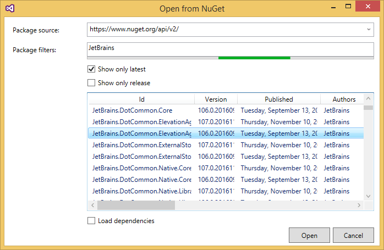
Task: Sort packages by the Version column header
Action: tap(216, 99)
